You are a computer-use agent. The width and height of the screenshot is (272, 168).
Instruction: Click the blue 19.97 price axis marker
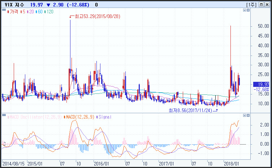[x=261, y=84]
